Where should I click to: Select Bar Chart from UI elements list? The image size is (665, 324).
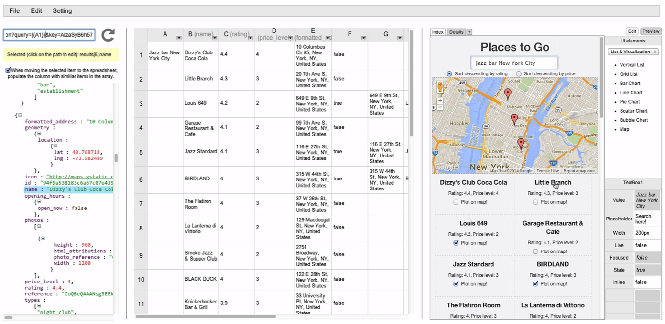tap(630, 83)
